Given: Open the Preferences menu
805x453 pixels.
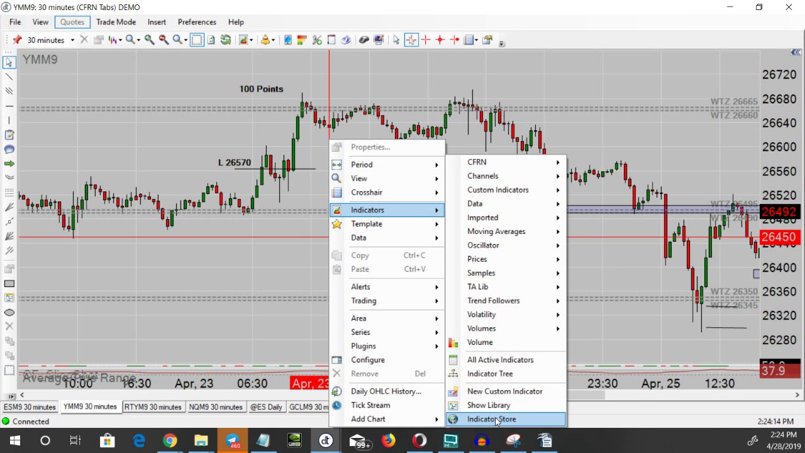Looking at the screenshot, I should [x=197, y=22].
